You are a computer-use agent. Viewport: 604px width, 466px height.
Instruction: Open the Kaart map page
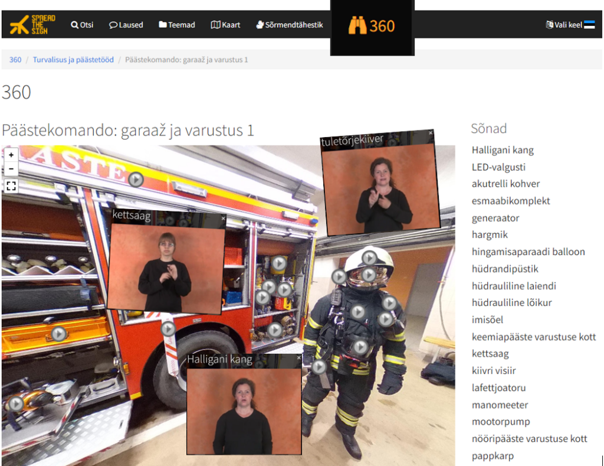point(225,25)
